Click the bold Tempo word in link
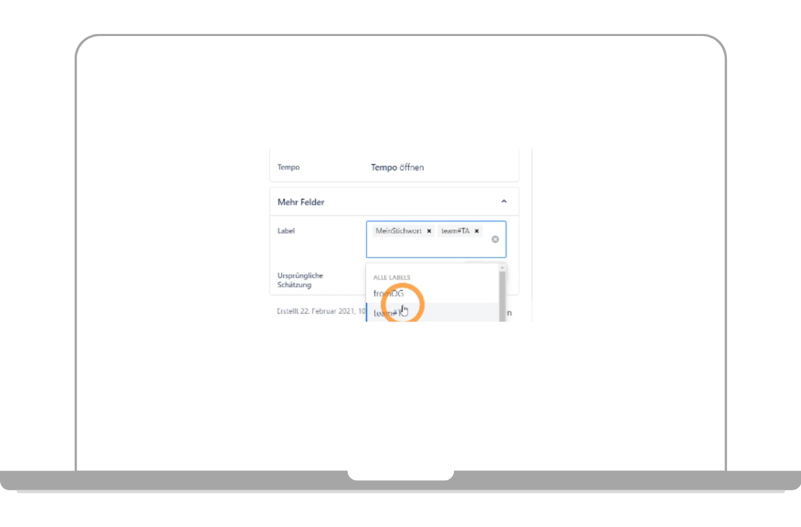Screen dimensions: 801x527 [x=384, y=167]
